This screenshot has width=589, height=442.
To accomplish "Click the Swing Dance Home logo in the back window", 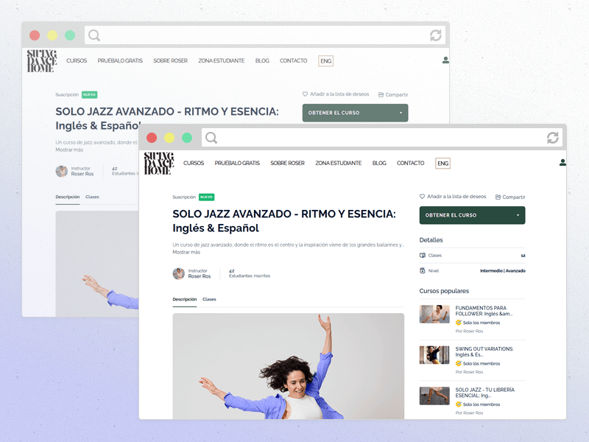I will [41, 60].
